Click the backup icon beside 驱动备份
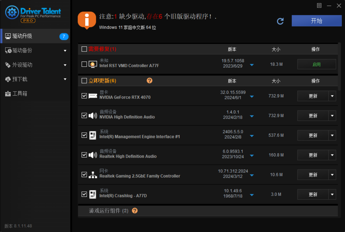345x232 pixels. pos(8,51)
